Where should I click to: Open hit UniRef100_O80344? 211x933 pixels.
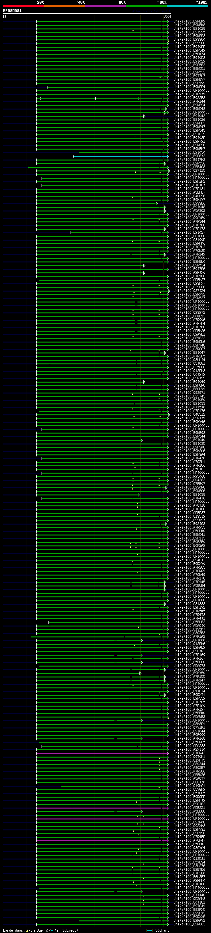[189, 764]
